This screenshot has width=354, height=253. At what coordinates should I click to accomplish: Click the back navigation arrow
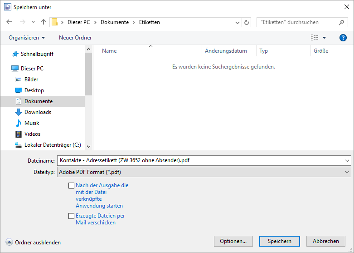click(x=9, y=22)
